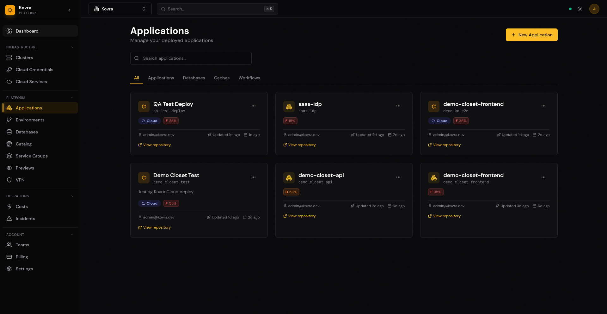Open Environments page
The image size is (607, 314).
(x=40, y=120)
